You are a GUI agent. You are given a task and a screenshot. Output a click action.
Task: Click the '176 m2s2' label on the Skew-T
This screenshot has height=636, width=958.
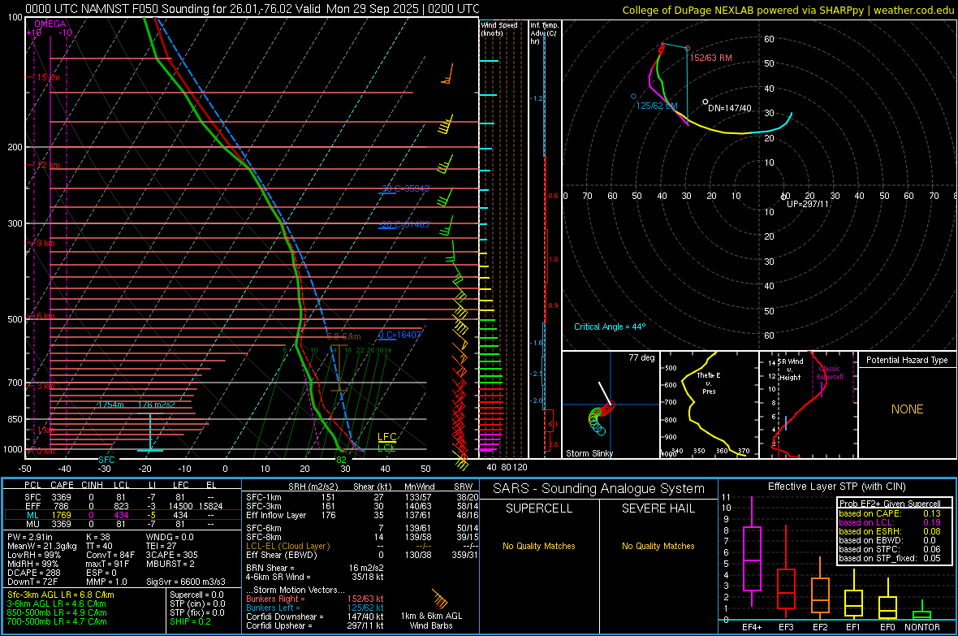click(157, 405)
